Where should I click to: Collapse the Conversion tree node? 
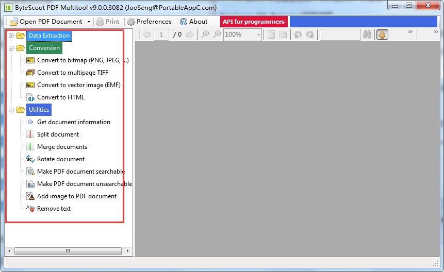point(11,48)
